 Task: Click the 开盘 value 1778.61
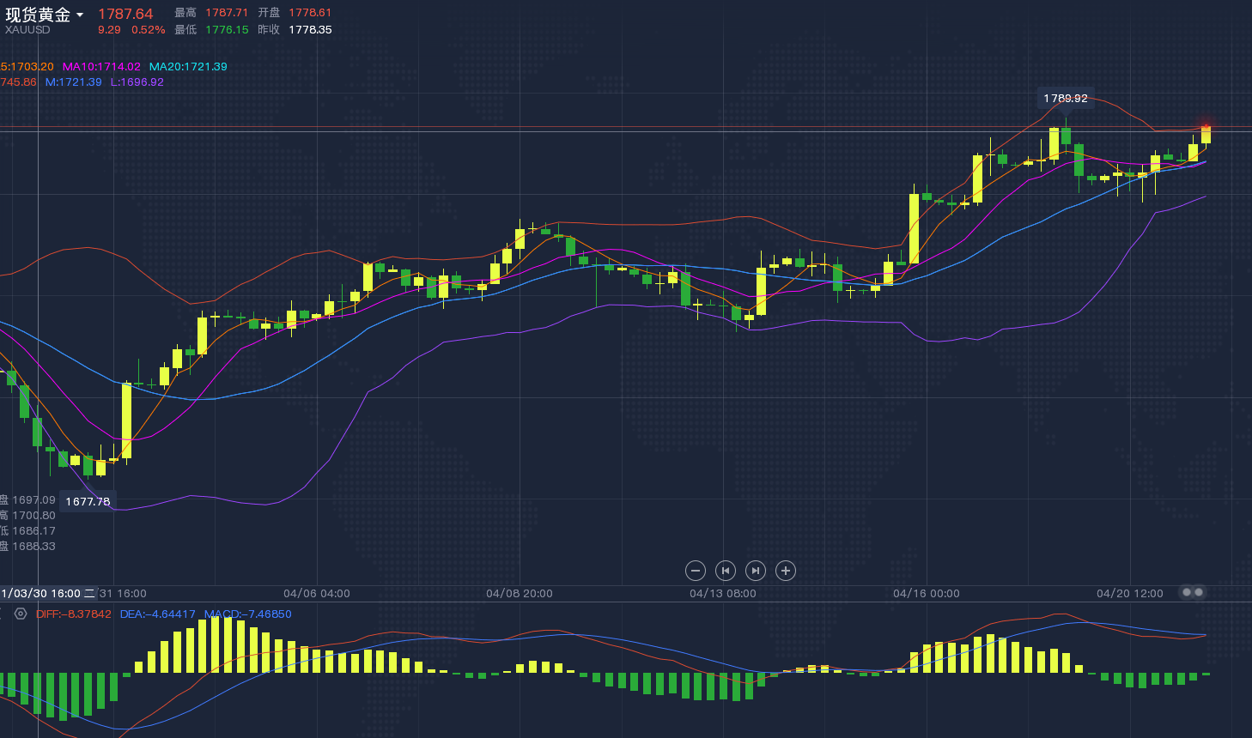310,13
